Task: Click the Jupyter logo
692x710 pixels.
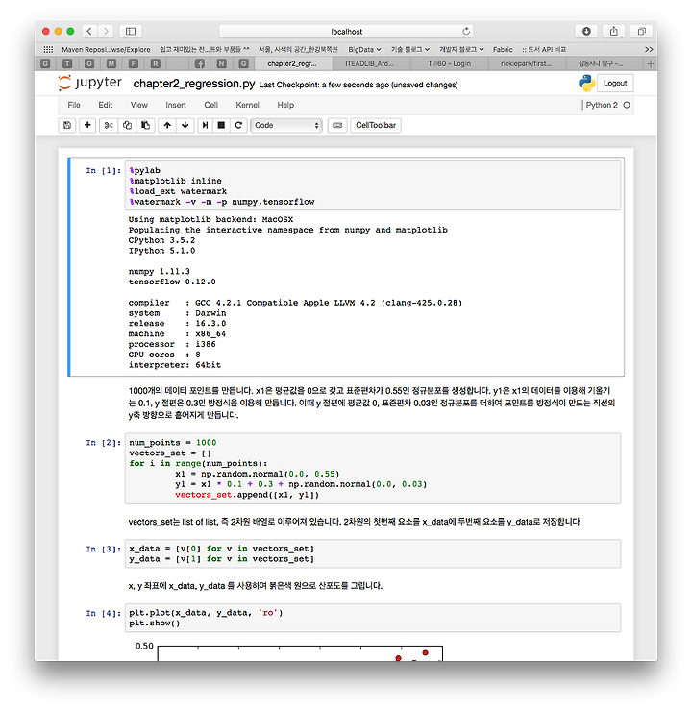Action: click(x=90, y=84)
